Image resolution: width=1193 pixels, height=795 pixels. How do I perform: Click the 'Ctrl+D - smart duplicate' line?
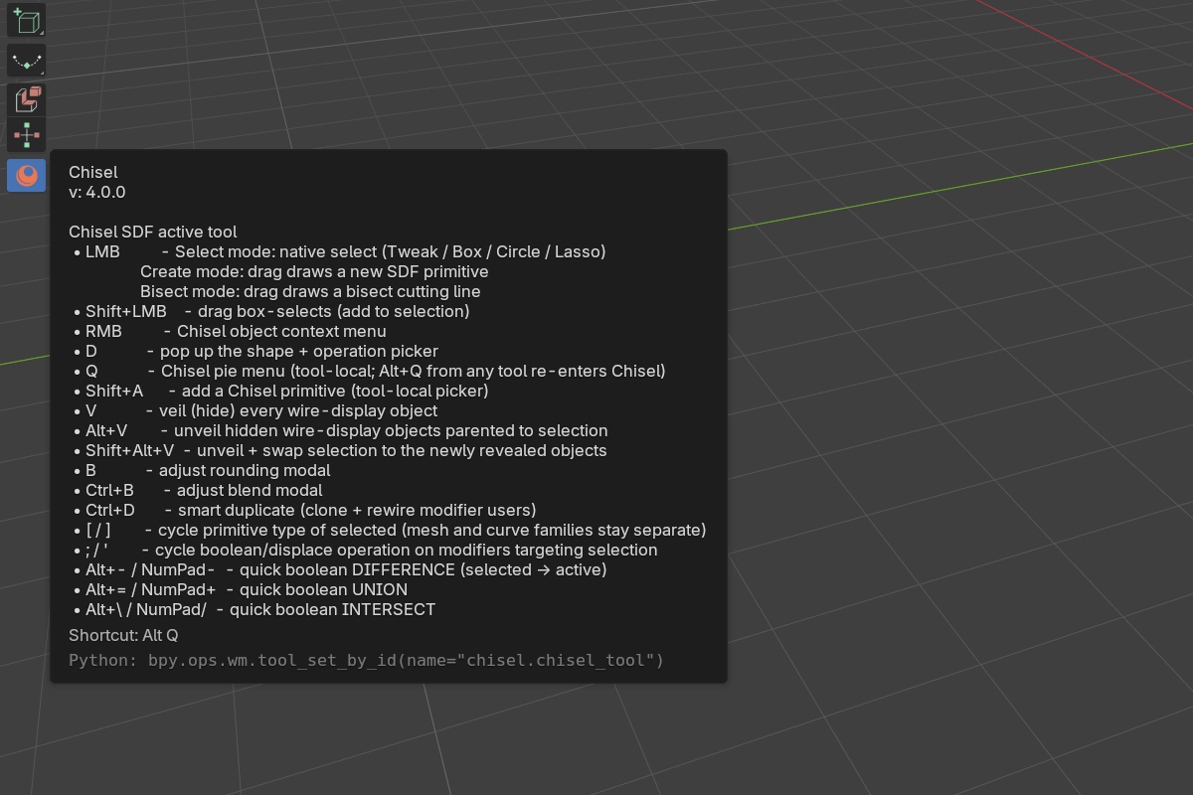[x=304, y=510]
